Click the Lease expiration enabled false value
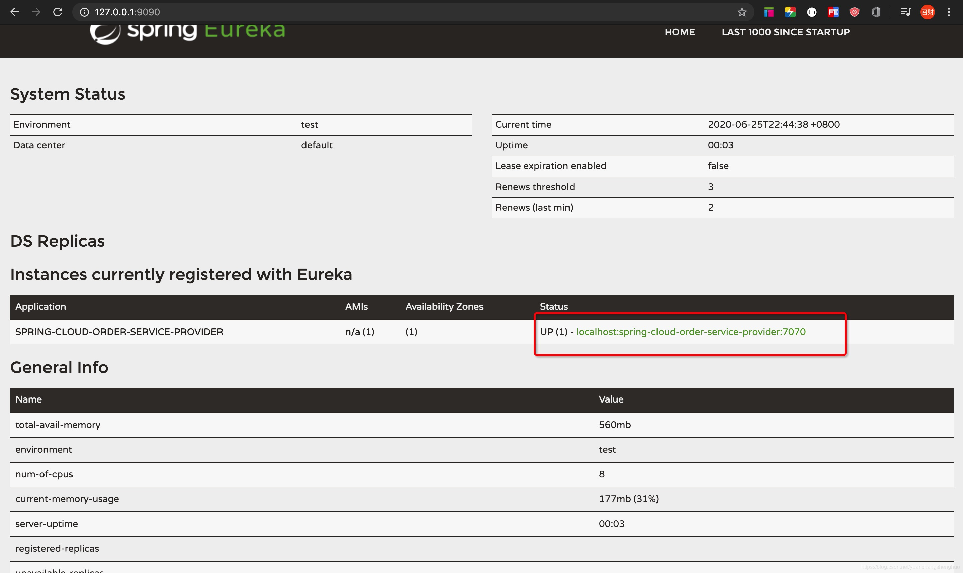This screenshot has width=963, height=573. [718, 166]
